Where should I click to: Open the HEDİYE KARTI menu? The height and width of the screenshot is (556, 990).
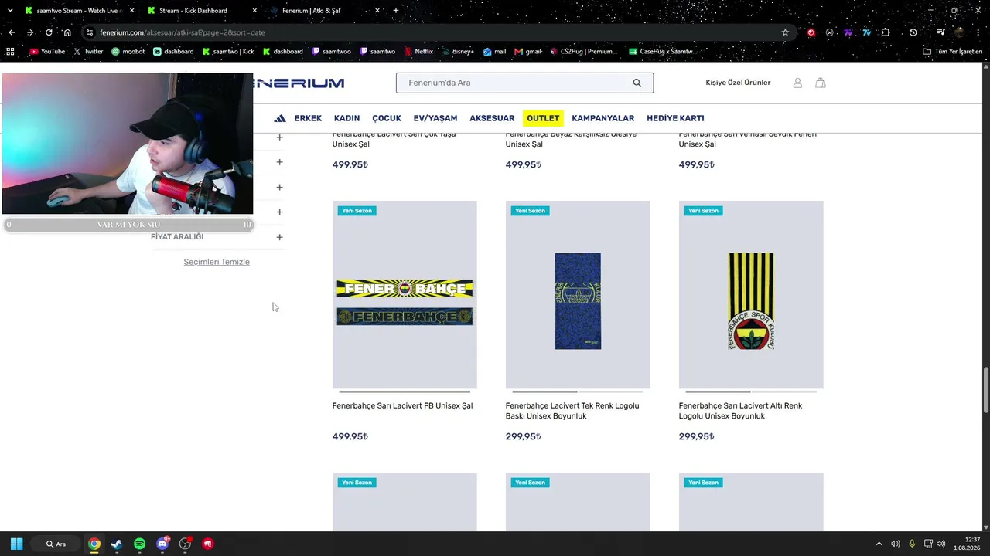[675, 118]
